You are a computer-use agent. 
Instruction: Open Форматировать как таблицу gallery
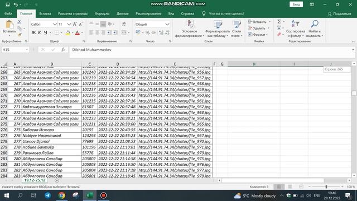pos(218,28)
